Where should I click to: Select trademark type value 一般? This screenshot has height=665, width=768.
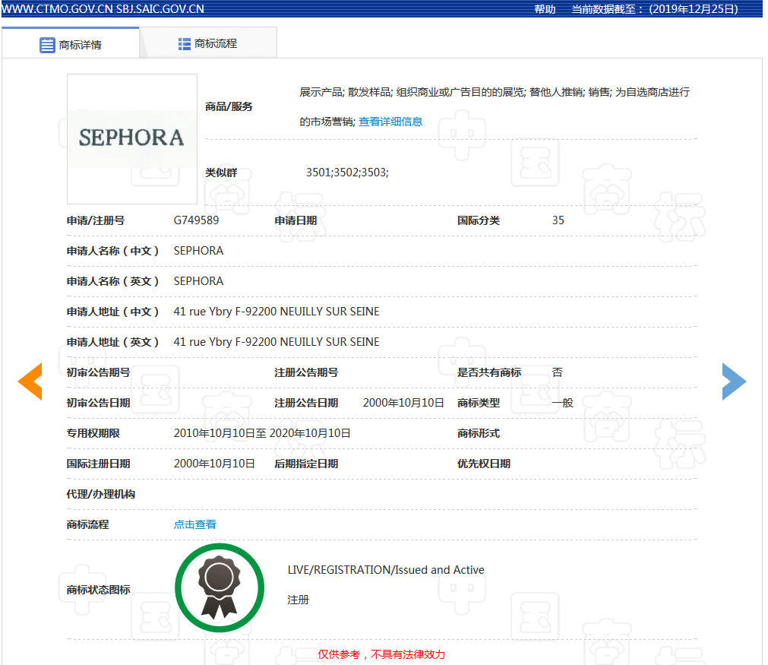coord(563,402)
